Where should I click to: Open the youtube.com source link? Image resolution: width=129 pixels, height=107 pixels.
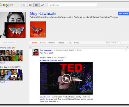click(45, 97)
